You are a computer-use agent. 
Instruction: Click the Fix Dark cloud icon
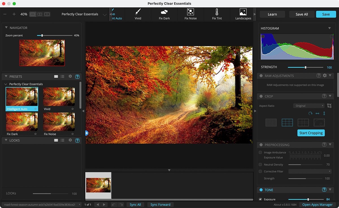pos(164,12)
